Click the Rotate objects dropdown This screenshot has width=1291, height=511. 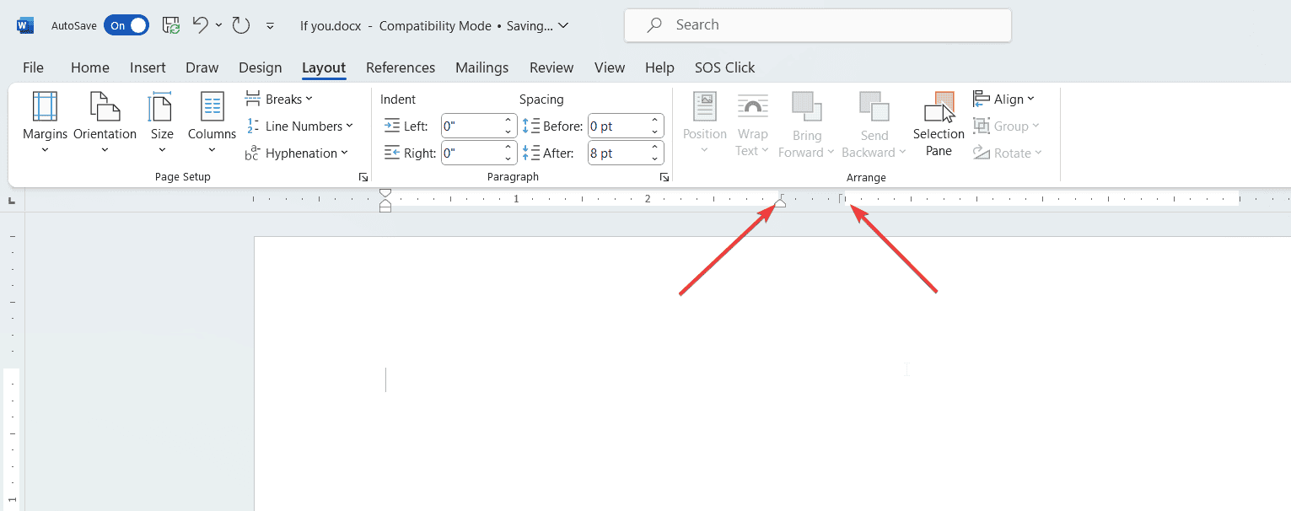[x=1009, y=153]
